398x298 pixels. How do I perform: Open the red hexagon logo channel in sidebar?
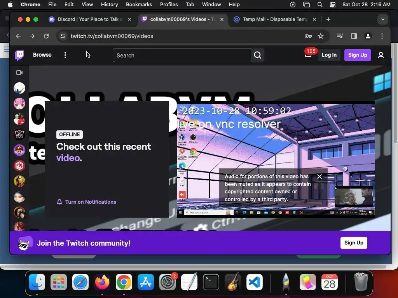click(x=19, y=166)
